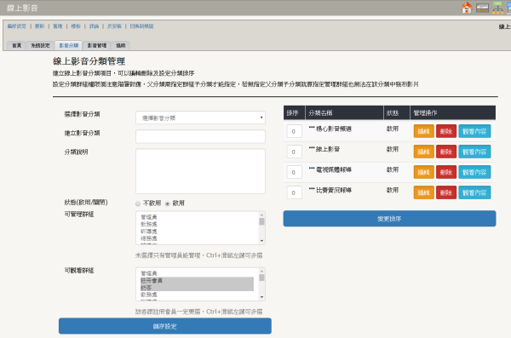511x338 pixels.
Task: Click the 電視媒體報導 category name
Action: pyautogui.click(x=333, y=169)
